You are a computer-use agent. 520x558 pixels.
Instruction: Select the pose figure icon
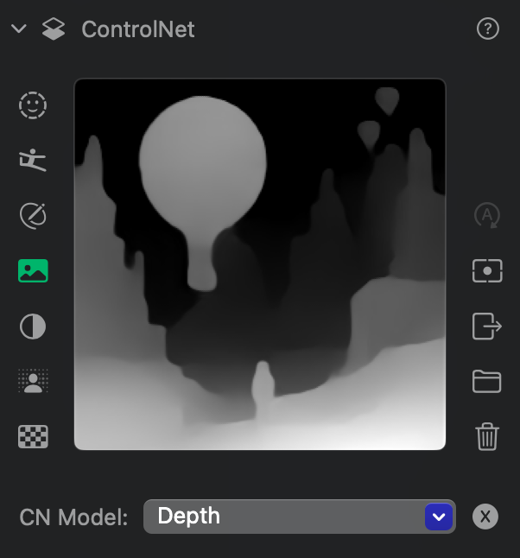pos(33,160)
